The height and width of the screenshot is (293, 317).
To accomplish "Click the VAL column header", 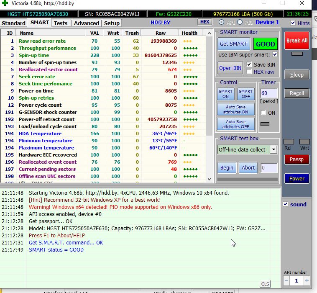I will [95, 33].
